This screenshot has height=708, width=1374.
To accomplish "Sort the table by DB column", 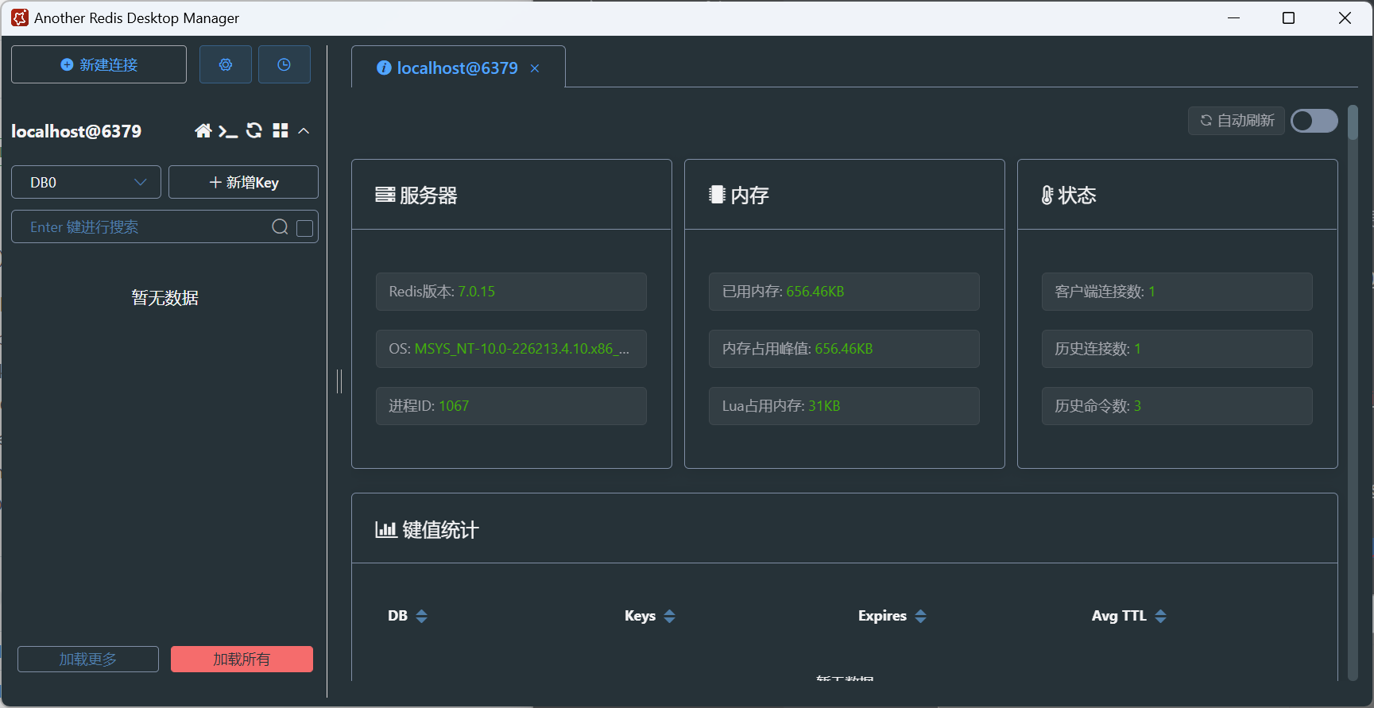I will coord(422,616).
